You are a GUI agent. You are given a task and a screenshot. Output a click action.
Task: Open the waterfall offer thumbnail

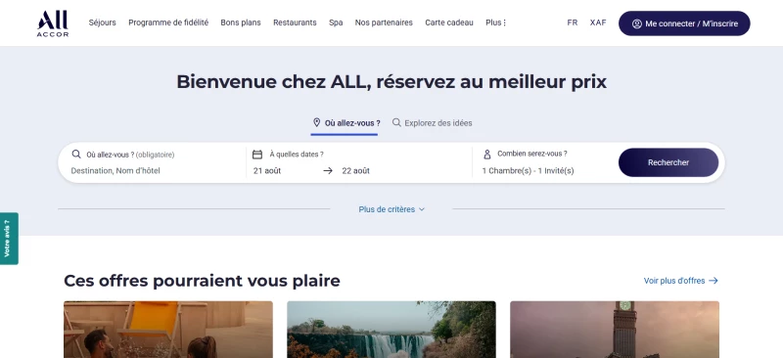(x=391, y=330)
